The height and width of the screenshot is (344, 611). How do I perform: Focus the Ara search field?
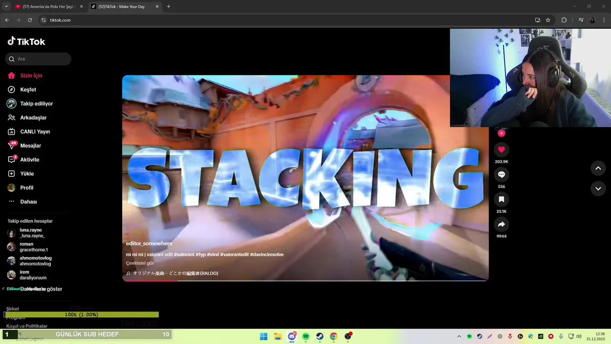click(38, 59)
